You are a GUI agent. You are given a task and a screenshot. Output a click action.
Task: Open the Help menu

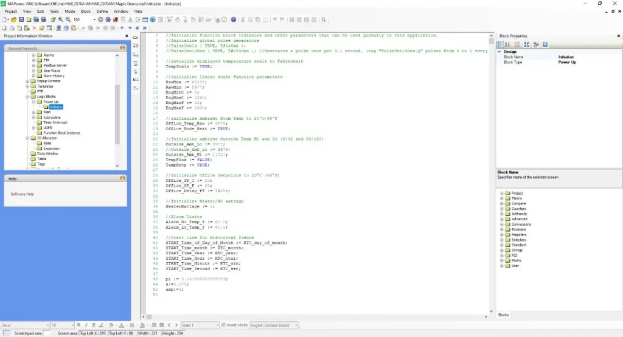tap(138, 11)
